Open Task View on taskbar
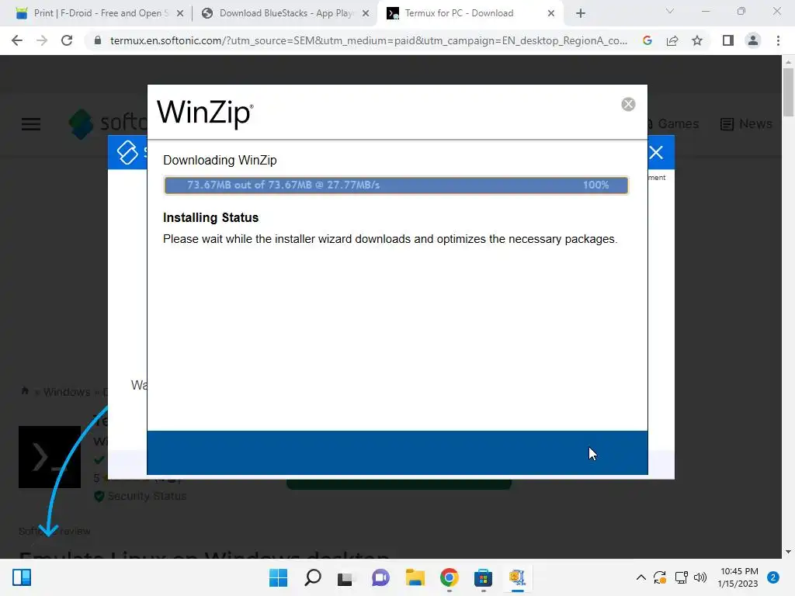 346,577
